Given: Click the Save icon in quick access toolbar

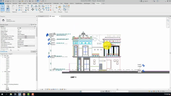Looking at the screenshot, I should pyautogui.click(x=8, y=1).
